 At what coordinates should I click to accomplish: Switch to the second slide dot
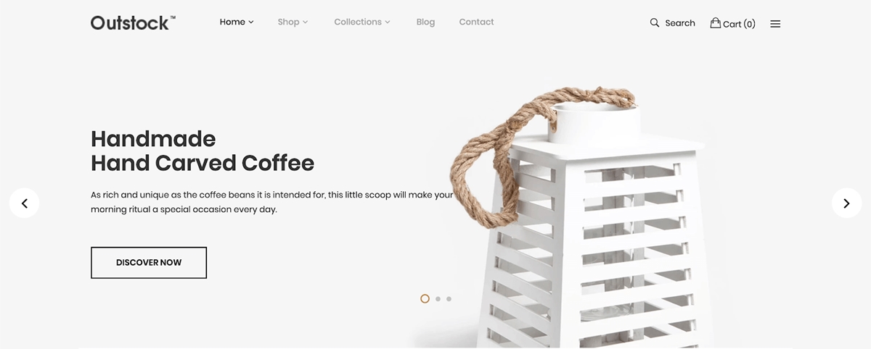click(438, 298)
